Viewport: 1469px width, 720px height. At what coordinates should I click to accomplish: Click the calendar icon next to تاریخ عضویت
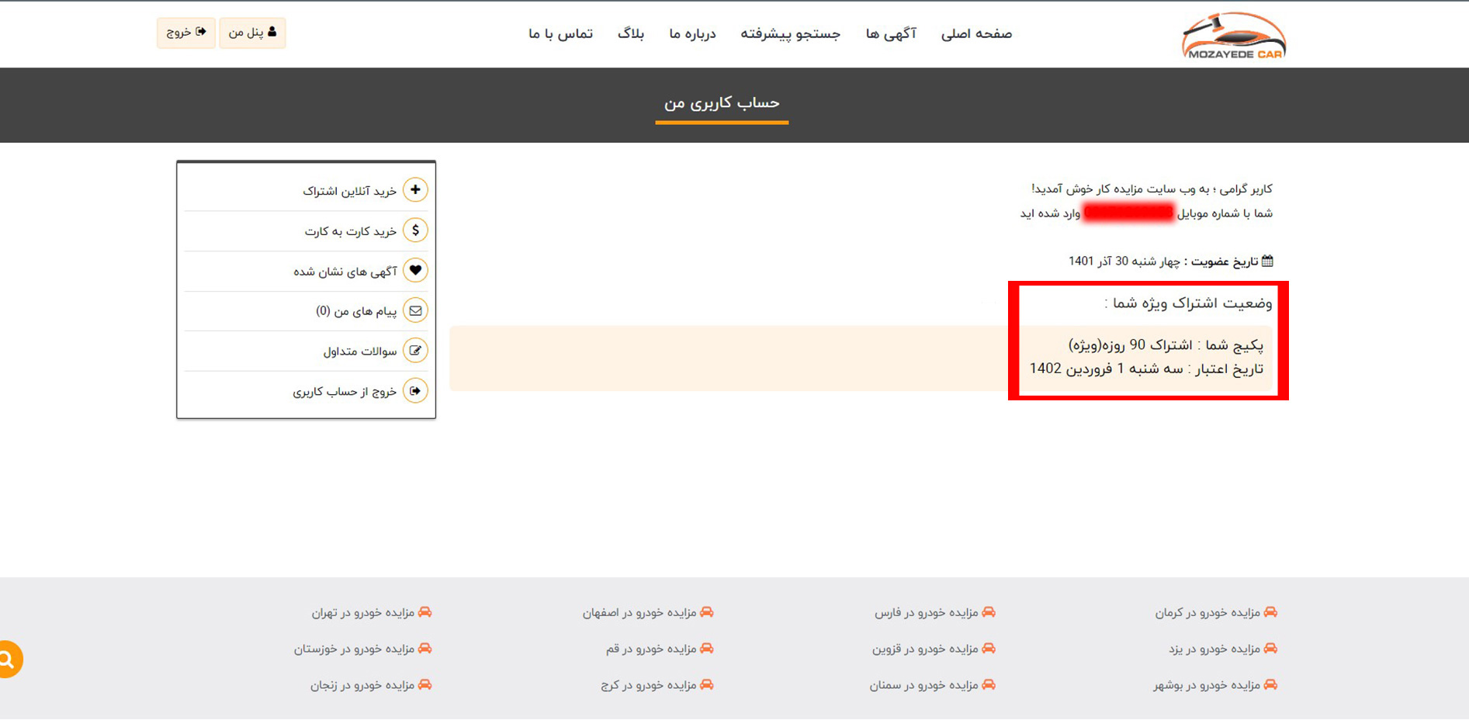pyautogui.click(x=1266, y=261)
